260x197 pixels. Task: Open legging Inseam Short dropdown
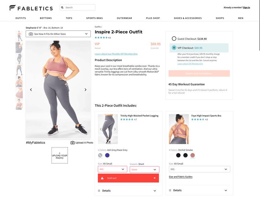pyautogui.click(x=144, y=169)
